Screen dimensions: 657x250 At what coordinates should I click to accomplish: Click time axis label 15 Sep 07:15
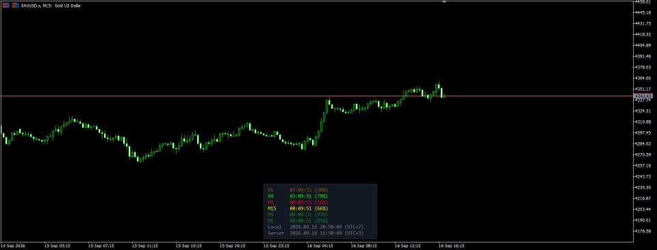(101, 246)
